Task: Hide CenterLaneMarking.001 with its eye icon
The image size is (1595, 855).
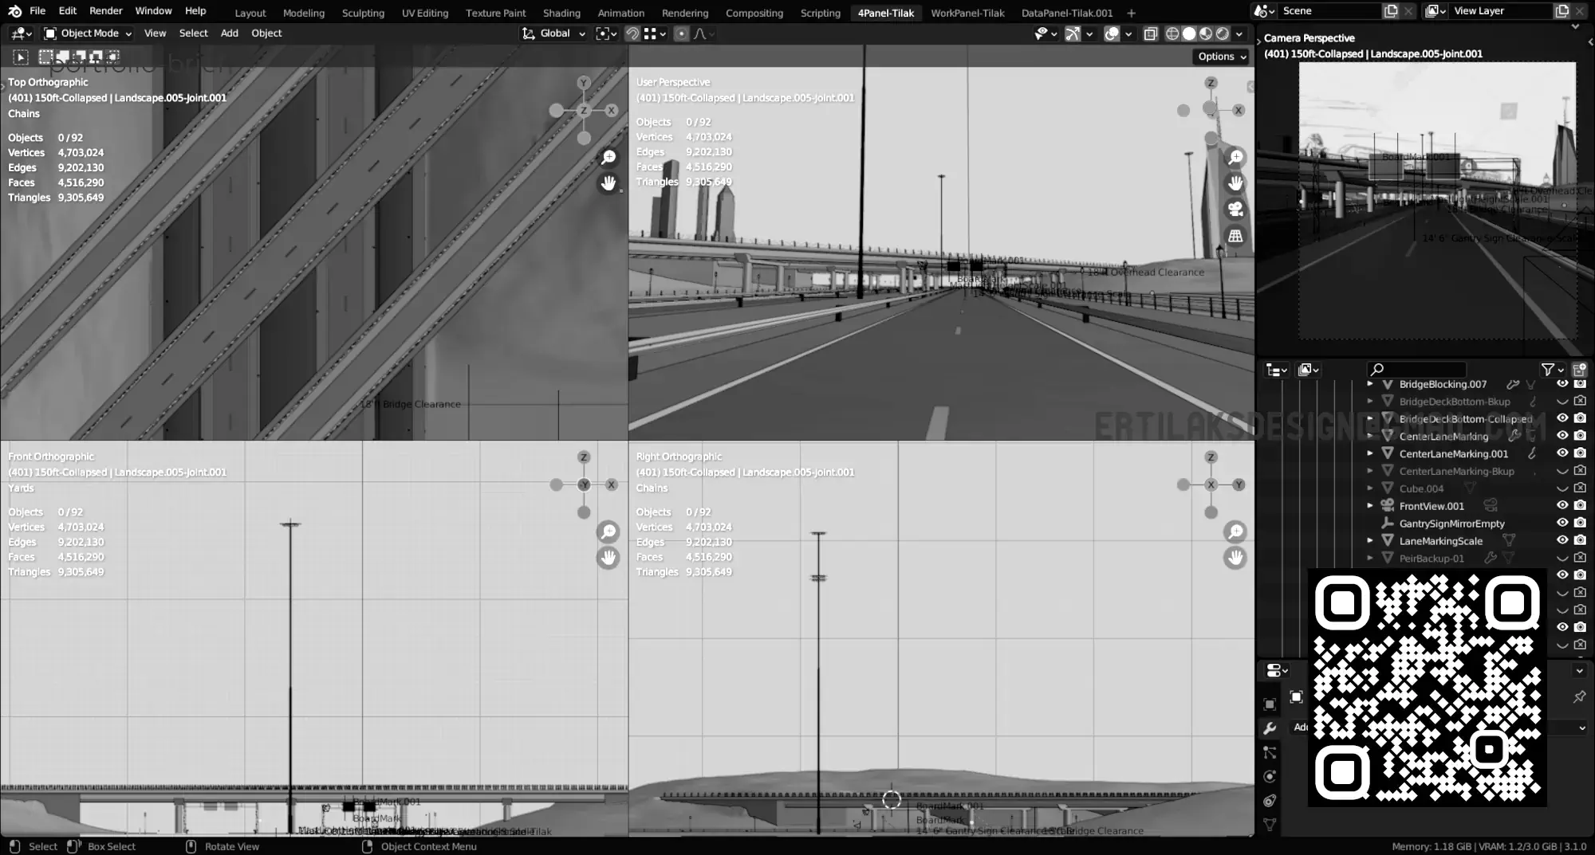Action: [x=1562, y=453]
